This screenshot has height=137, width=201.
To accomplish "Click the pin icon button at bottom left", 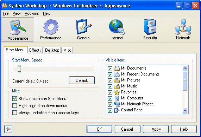I will [x=8, y=129].
